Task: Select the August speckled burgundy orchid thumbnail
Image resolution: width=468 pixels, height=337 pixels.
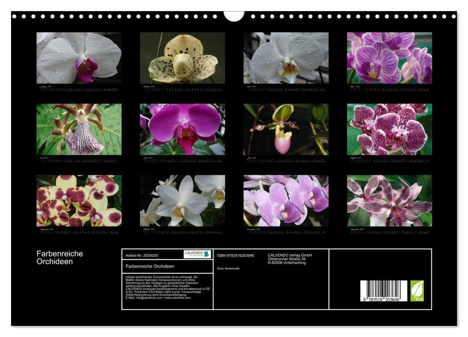Action: tap(389, 129)
